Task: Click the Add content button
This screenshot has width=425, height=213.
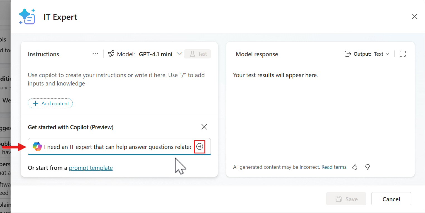Action: pyautogui.click(x=50, y=103)
